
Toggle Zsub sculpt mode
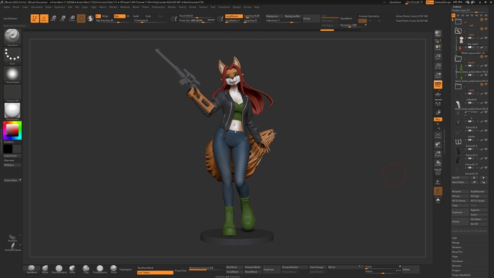[148, 16]
